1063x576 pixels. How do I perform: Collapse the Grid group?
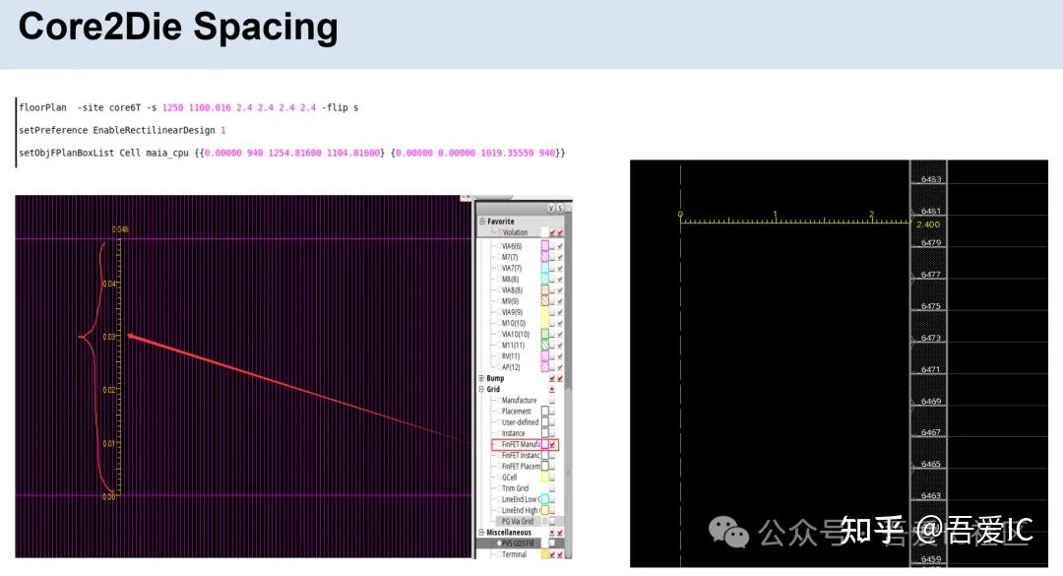(x=480, y=388)
